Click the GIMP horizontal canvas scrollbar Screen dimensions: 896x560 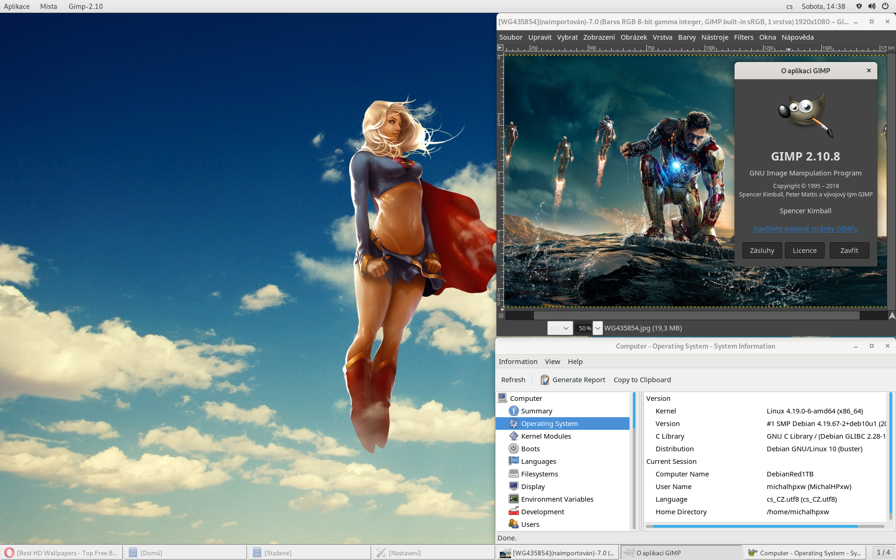pyautogui.click(x=696, y=315)
